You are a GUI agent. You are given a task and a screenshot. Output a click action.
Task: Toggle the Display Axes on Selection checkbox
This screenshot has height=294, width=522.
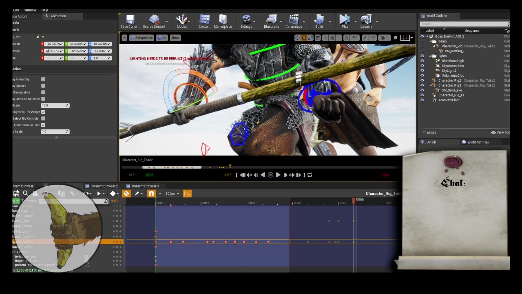tap(43, 99)
